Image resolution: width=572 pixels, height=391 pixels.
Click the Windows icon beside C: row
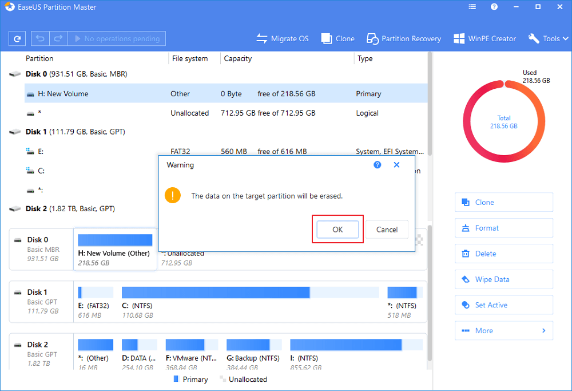click(30, 170)
